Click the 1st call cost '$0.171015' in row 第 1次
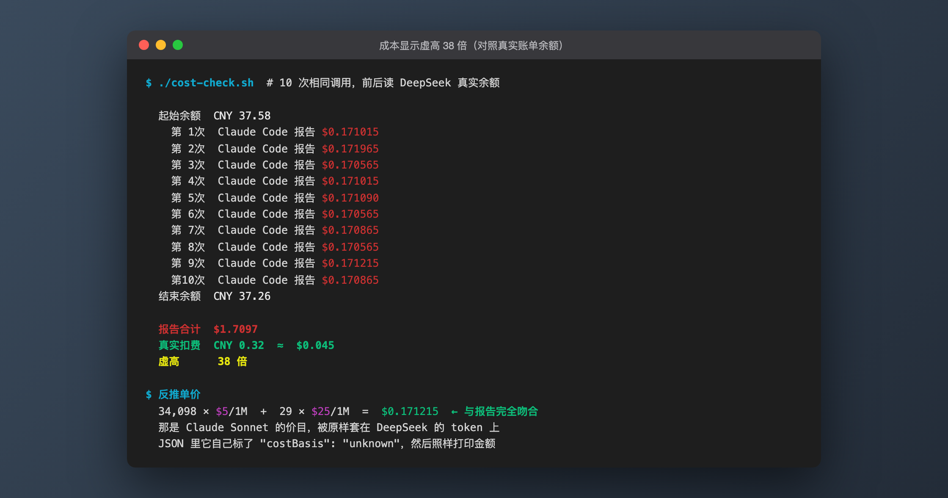The height and width of the screenshot is (498, 948). [350, 132]
